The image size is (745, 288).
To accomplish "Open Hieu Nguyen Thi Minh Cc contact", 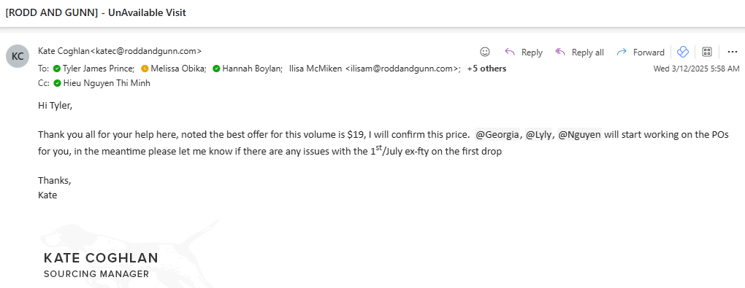I will pos(107,83).
